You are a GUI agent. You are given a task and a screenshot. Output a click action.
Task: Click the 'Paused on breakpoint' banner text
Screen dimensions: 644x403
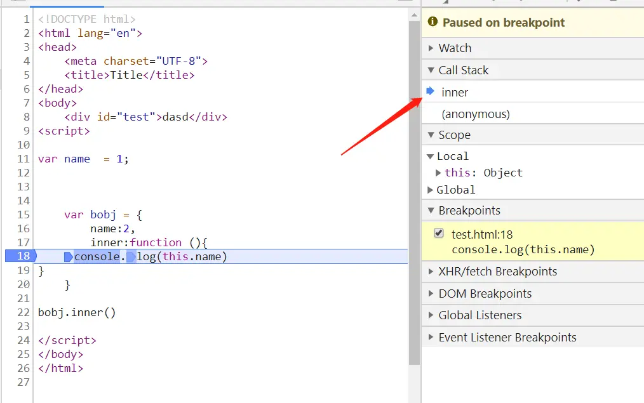click(504, 22)
